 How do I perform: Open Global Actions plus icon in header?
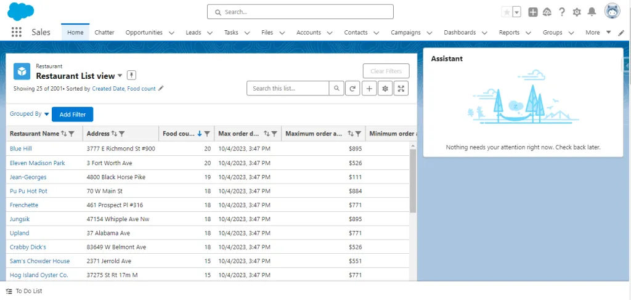click(533, 12)
